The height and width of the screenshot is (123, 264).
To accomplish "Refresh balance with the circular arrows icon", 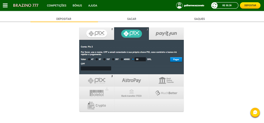I will (x=214, y=5).
